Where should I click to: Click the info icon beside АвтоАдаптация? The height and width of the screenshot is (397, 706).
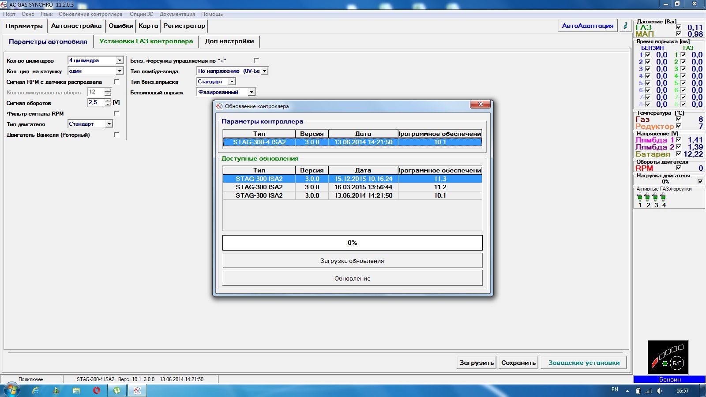tap(625, 26)
